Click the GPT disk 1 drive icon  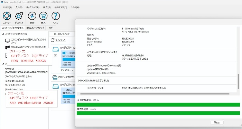56,49
